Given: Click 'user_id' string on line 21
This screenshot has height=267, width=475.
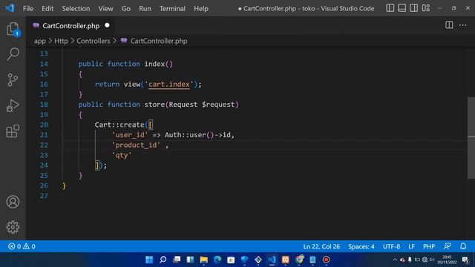Looking at the screenshot, I should [x=130, y=135].
